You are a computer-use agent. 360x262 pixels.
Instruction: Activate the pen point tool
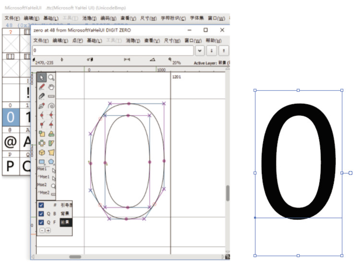[42, 106]
